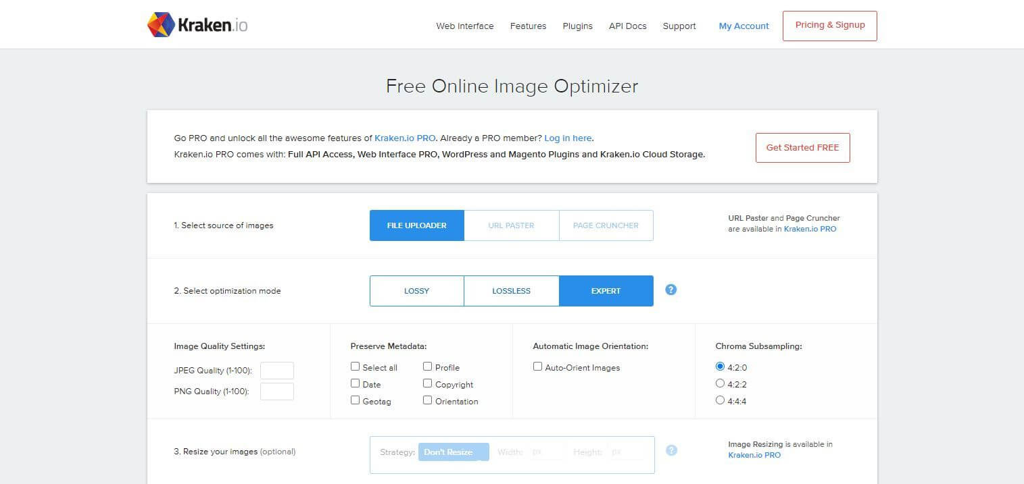Screen dimensions: 1024x484
Task: Click the Kraken.io logo
Action: coord(197,26)
